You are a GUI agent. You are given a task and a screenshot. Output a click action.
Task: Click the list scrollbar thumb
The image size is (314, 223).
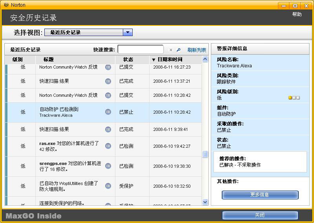pyautogui.click(x=205, y=154)
